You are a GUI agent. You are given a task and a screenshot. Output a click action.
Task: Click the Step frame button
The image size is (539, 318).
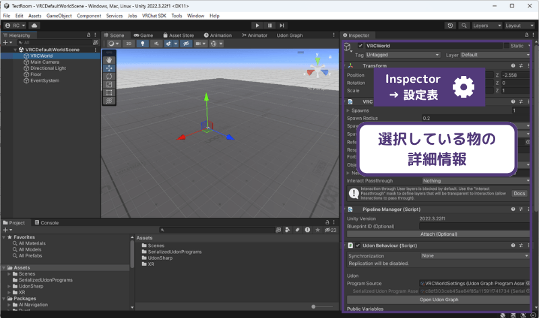coord(282,26)
